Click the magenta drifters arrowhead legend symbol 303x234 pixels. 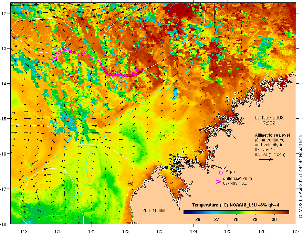(x=218, y=181)
